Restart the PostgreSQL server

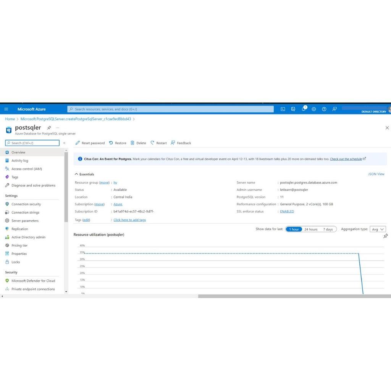coord(158,143)
